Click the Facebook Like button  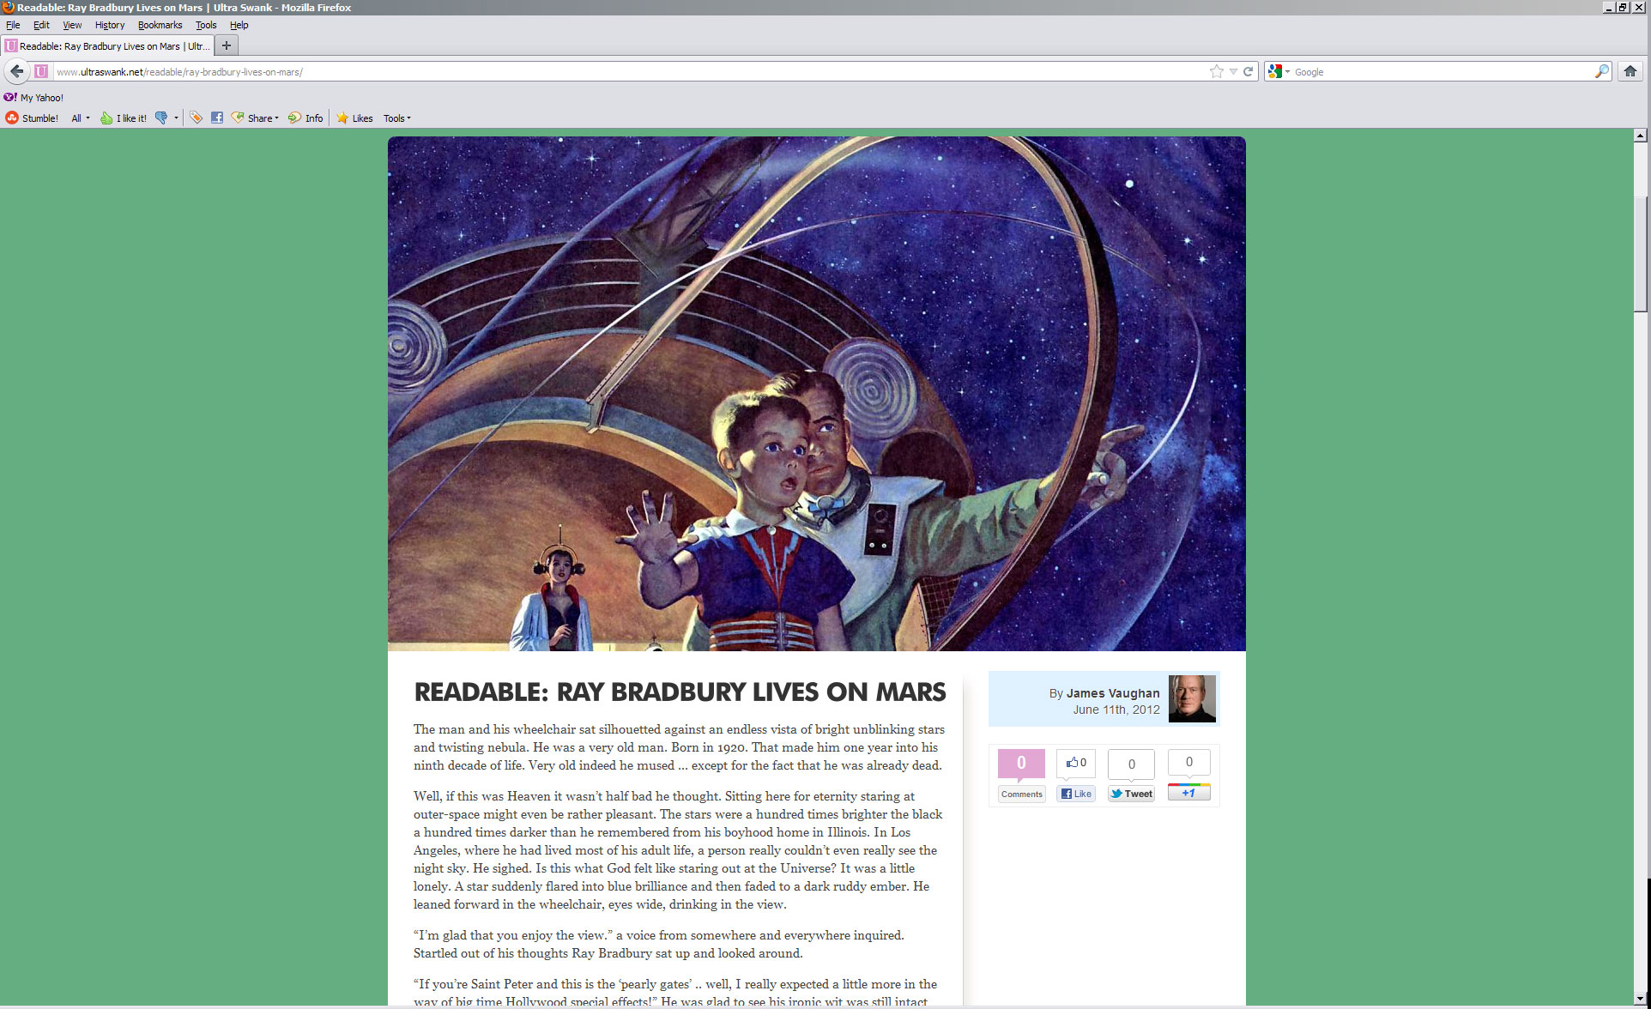pos(1076,794)
